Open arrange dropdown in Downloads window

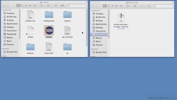[122, 6]
